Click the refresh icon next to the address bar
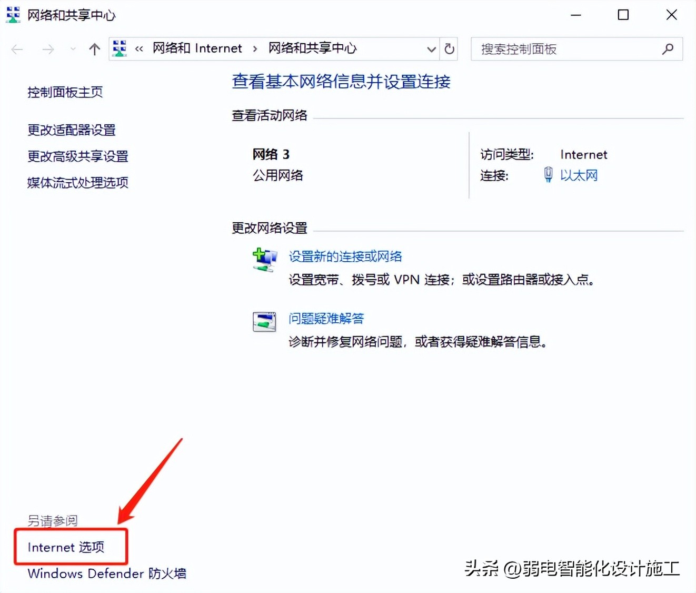The image size is (696, 593). click(449, 48)
